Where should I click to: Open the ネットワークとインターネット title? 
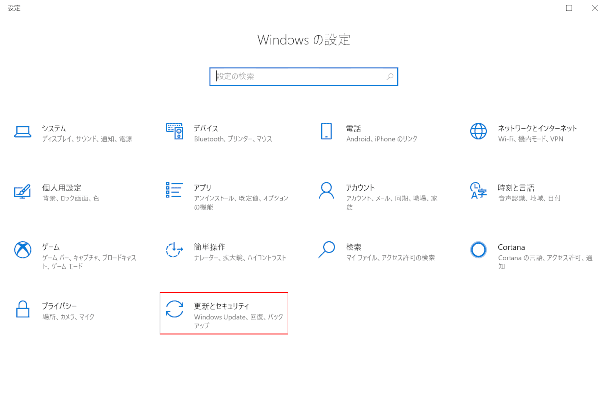(538, 129)
